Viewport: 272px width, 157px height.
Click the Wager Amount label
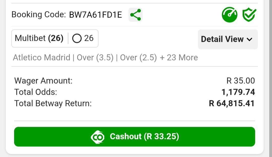click(x=43, y=81)
